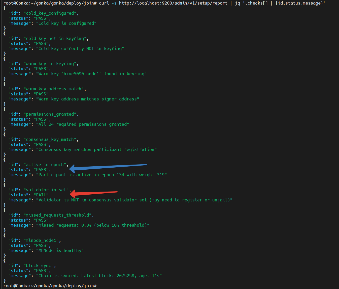
Task: Click the blue arrow annotation
Action: pyautogui.click(x=108, y=167)
